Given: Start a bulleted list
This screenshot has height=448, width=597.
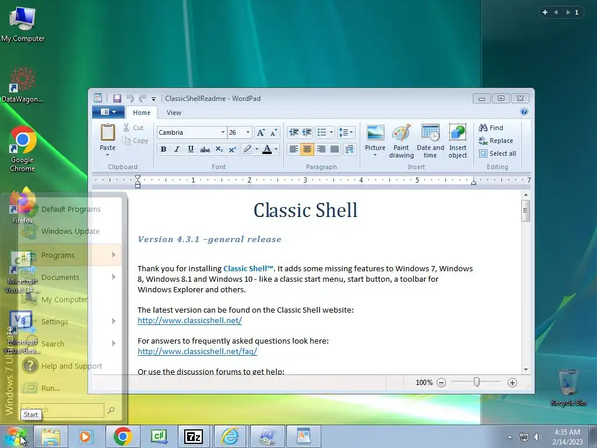Looking at the screenshot, I should (322, 132).
